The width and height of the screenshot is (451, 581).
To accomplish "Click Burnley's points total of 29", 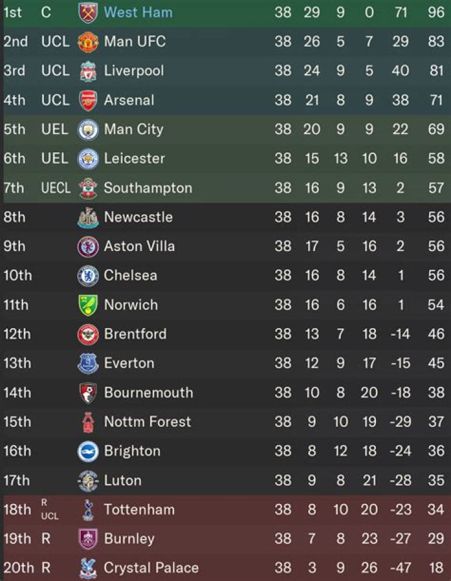I will click(x=436, y=538).
